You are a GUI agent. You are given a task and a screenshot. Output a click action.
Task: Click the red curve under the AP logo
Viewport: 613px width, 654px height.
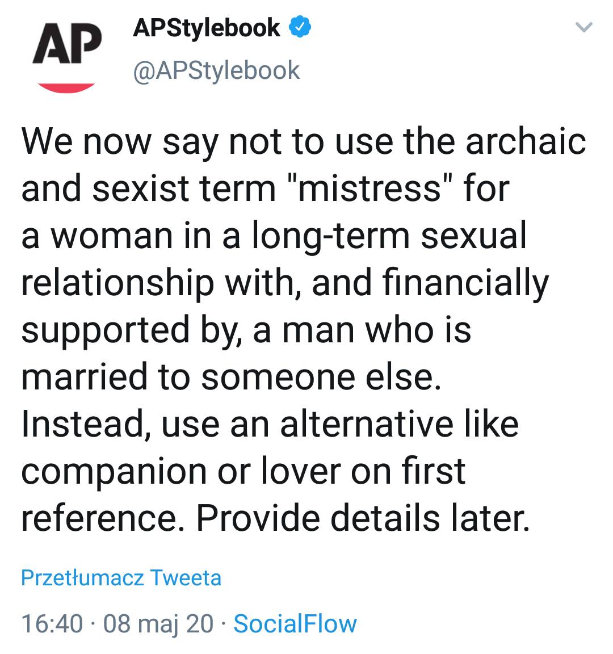pos(66,87)
